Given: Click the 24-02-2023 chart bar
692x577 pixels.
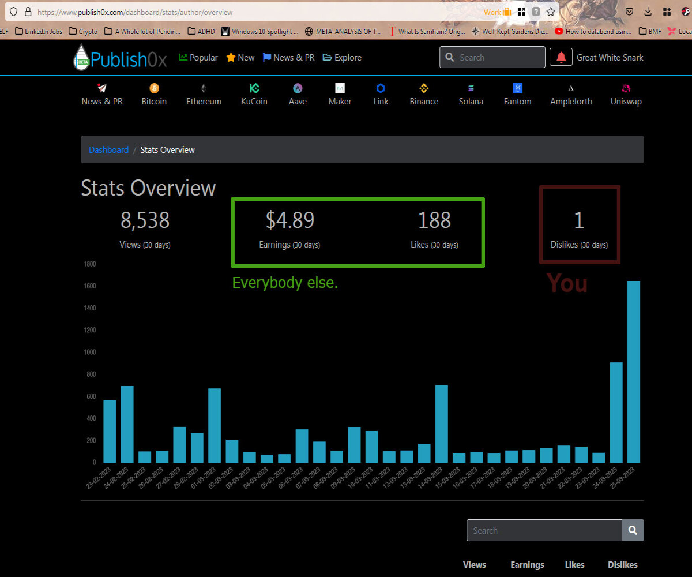Looking at the screenshot, I should [127, 424].
